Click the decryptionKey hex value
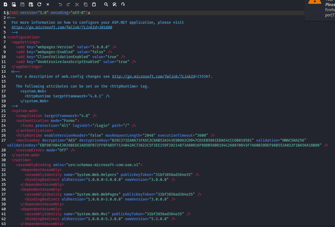Screen dimensions: 335x227 182,140
